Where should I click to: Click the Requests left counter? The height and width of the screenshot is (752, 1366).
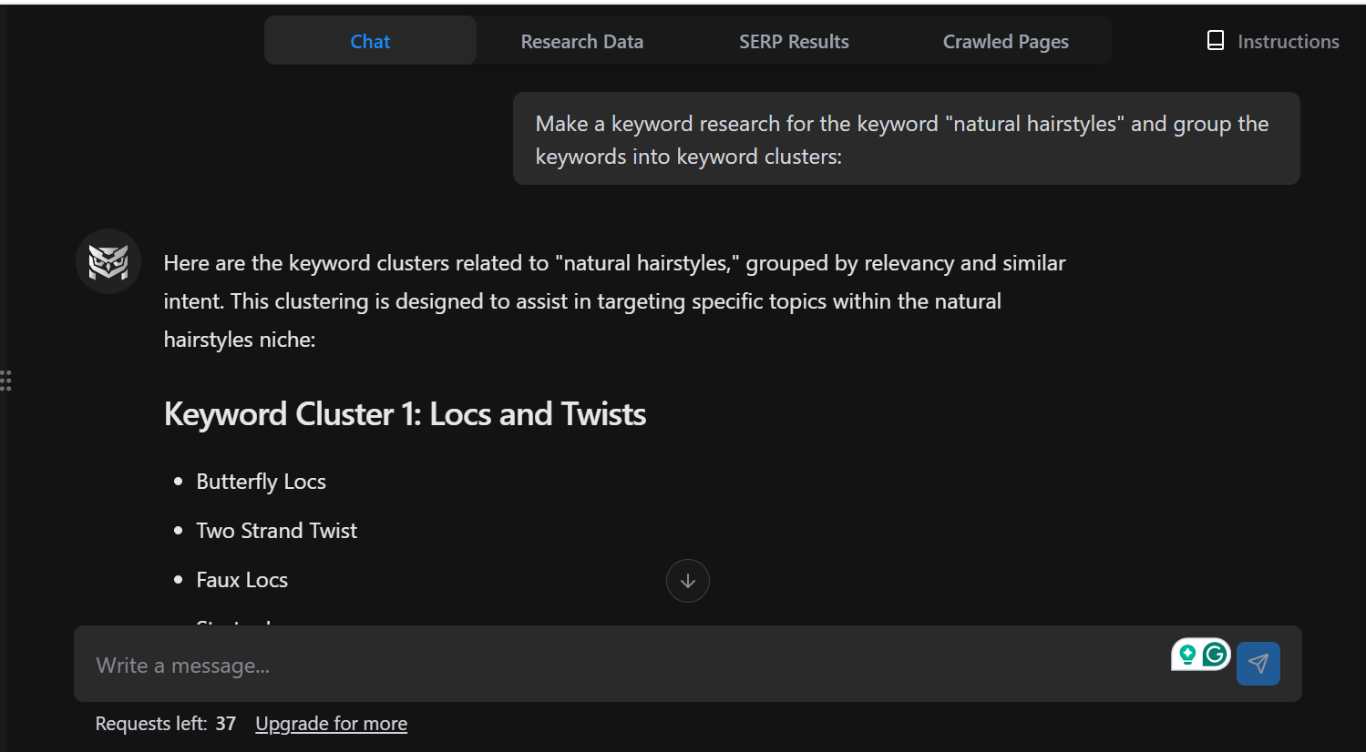165,723
